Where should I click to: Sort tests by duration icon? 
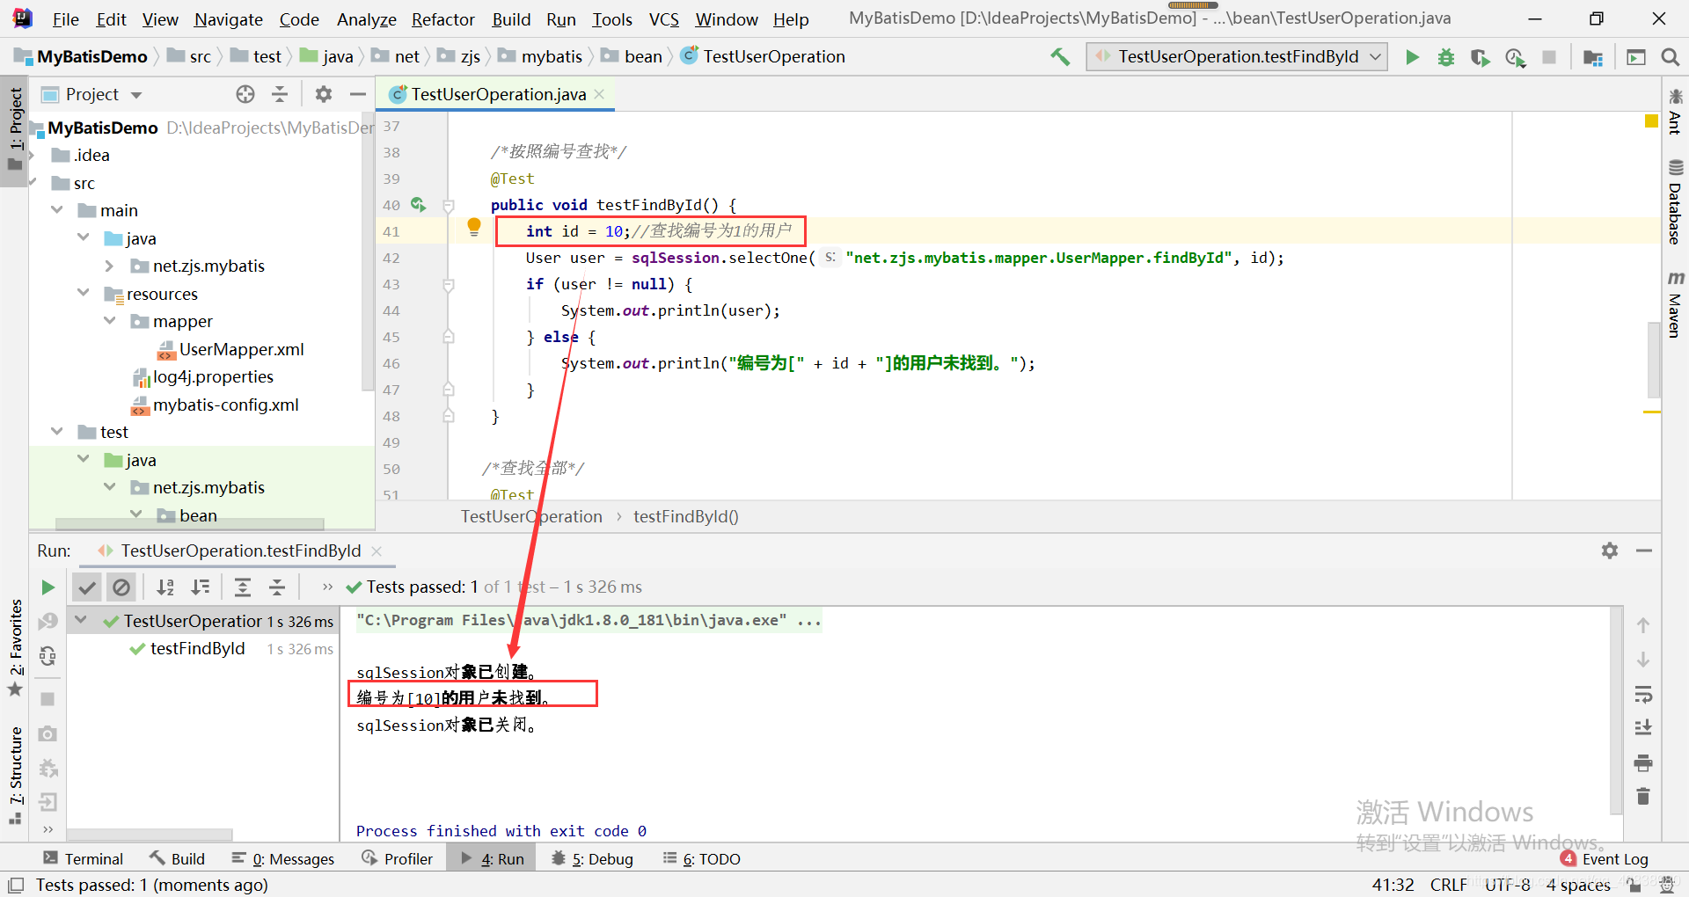pos(201,587)
